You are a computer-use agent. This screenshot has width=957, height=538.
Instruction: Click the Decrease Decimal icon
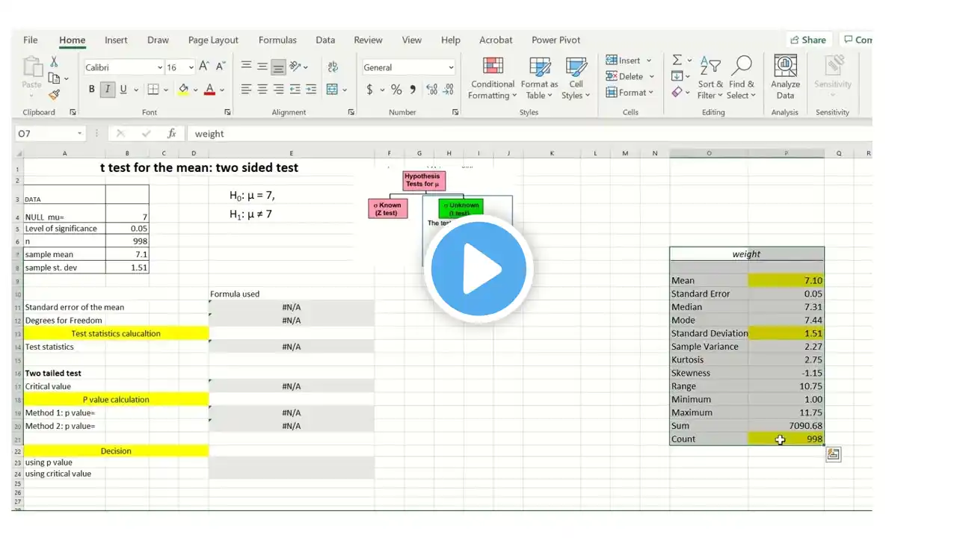(x=448, y=90)
